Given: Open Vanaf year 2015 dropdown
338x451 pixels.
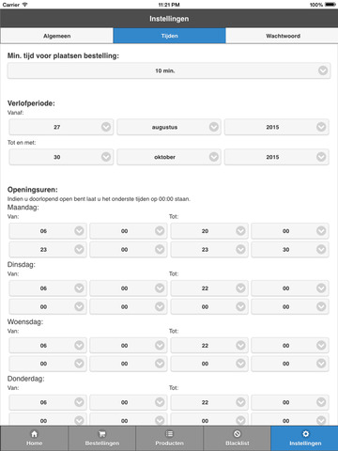Looking at the screenshot, I should pyautogui.click(x=277, y=127).
